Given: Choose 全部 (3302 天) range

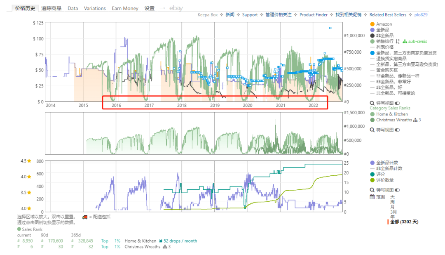Looking at the screenshot, I should pyautogui.click(x=404, y=222).
